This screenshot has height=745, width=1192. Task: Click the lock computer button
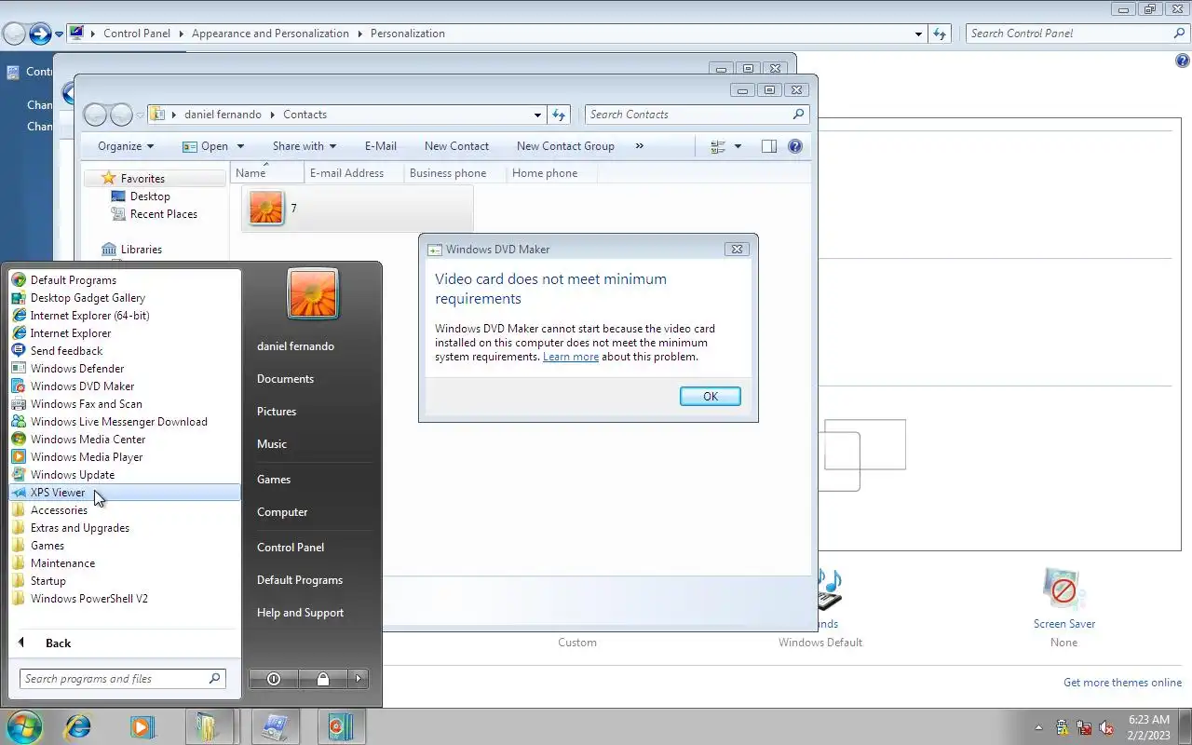pos(322,679)
